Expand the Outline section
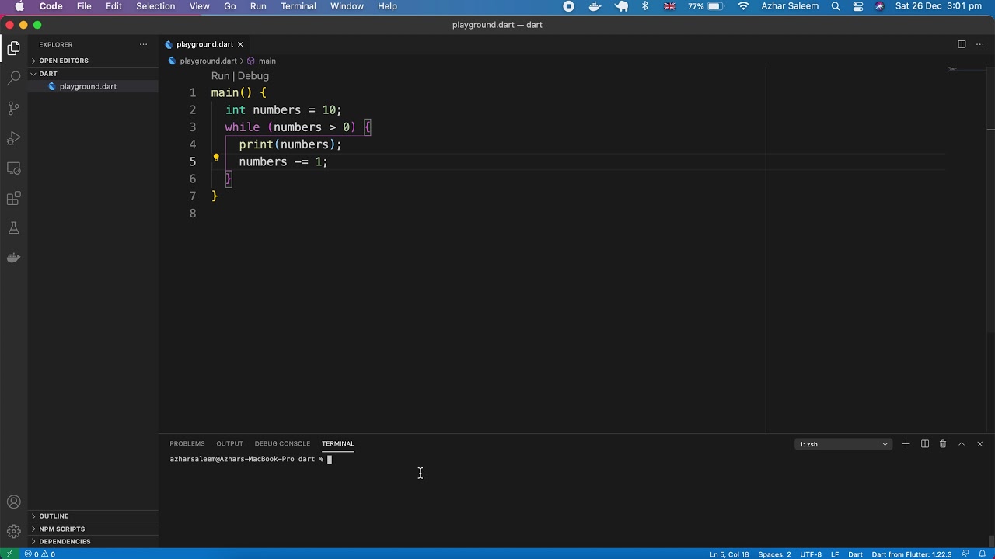The height and width of the screenshot is (559, 995). (93, 516)
